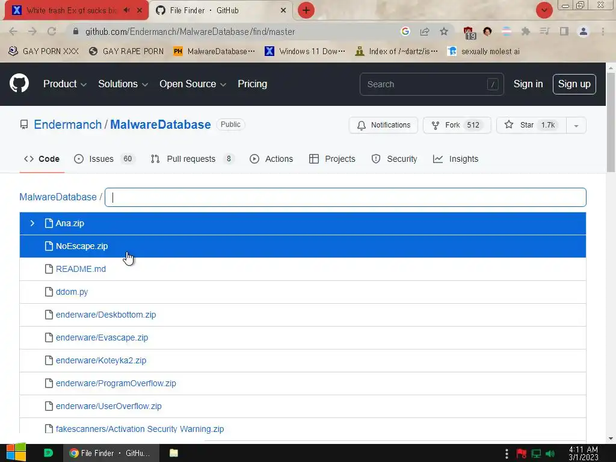The image size is (616, 462).
Task: Click the media control playlist icon
Action: pyautogui.click(x=544, y=31)
